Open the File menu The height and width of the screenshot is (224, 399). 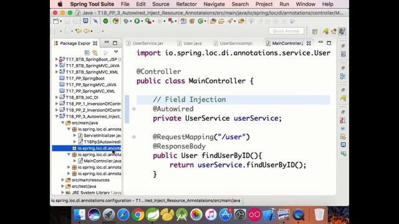tap(125, 4)
